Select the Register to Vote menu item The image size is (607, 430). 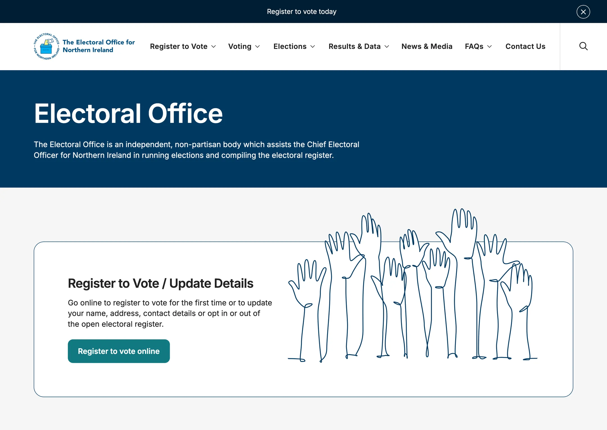click(179, 46)
